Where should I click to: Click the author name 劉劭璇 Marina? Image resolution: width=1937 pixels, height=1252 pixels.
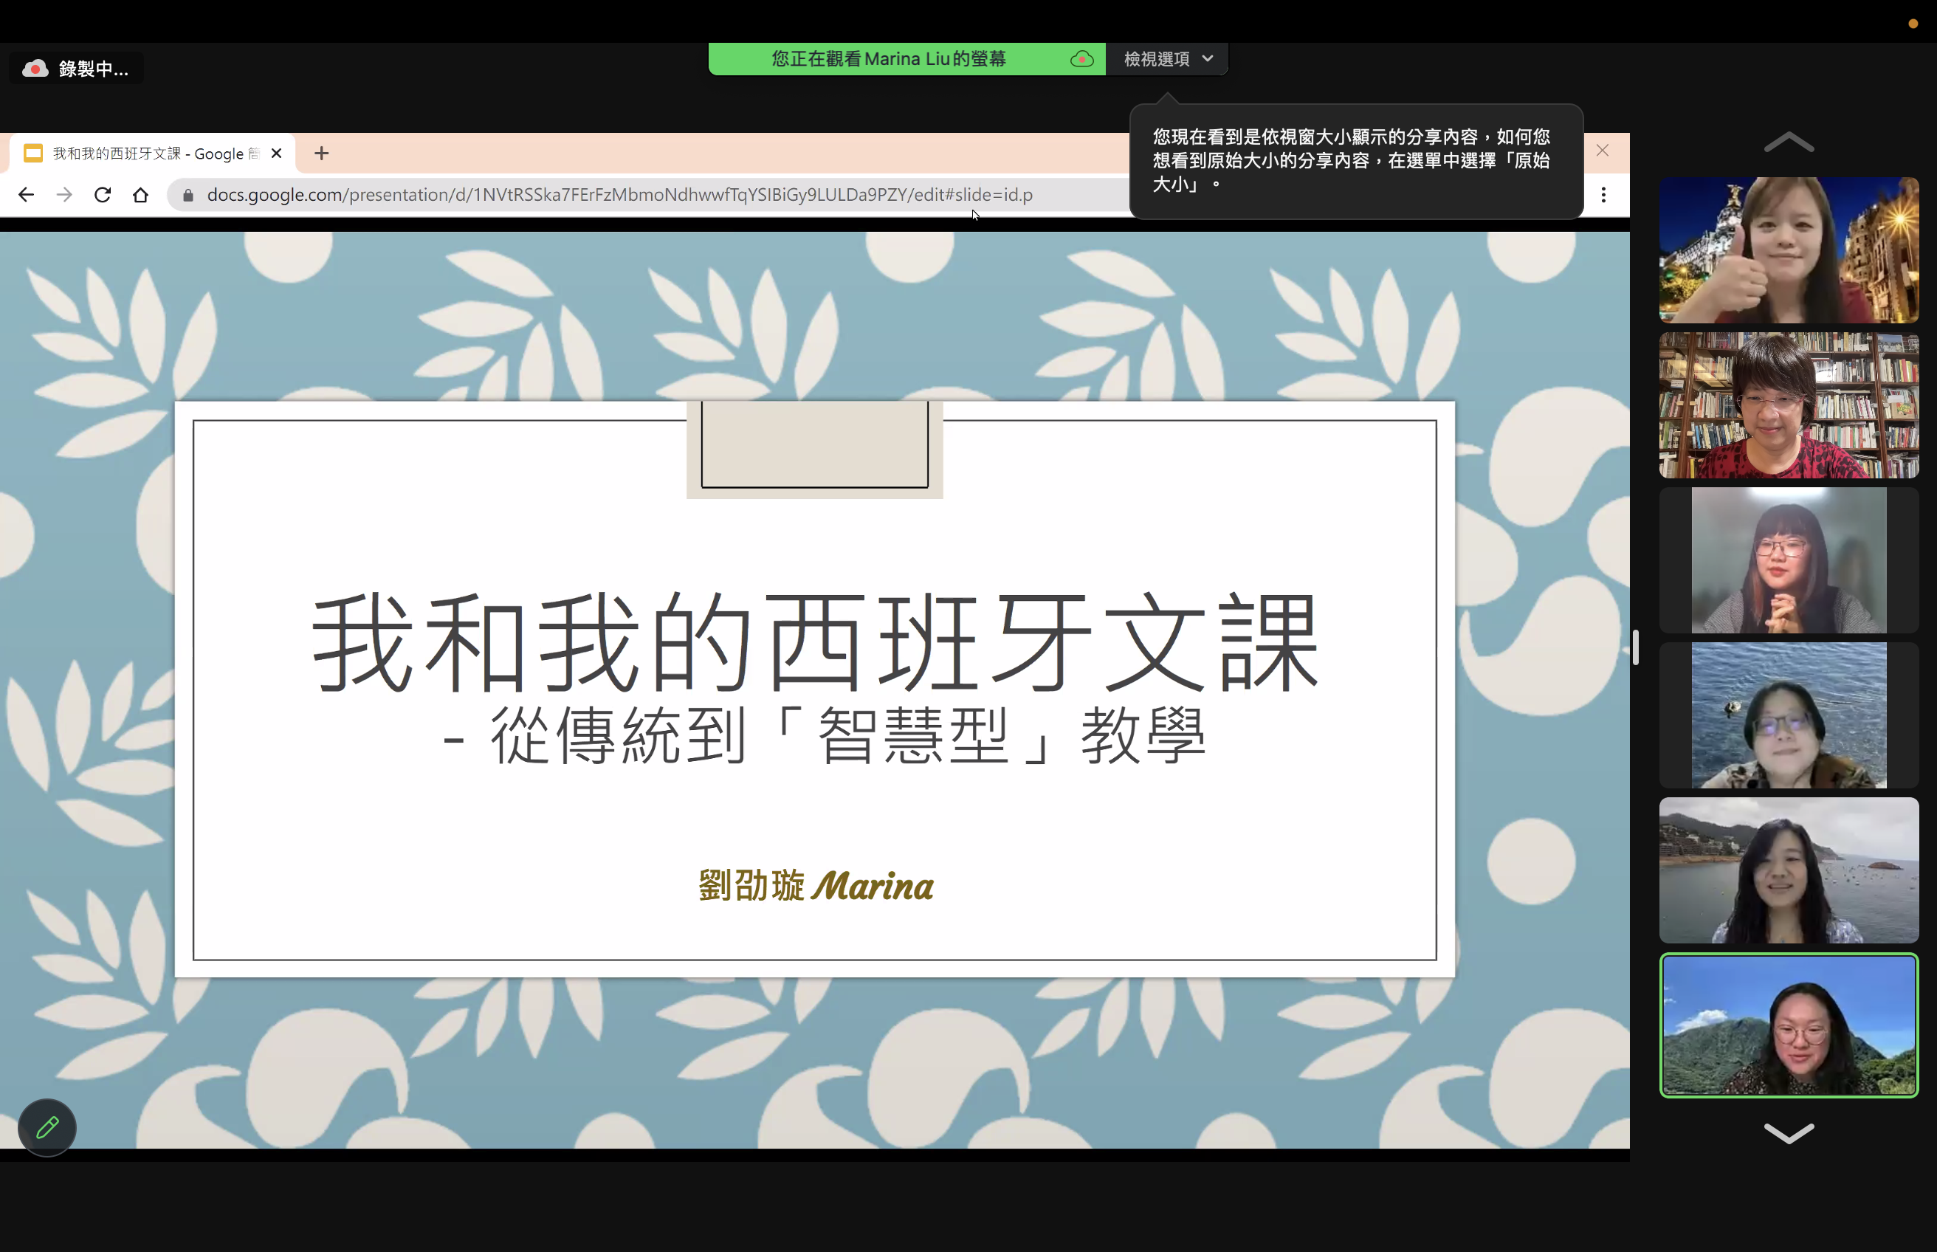(x=815, y=885)
